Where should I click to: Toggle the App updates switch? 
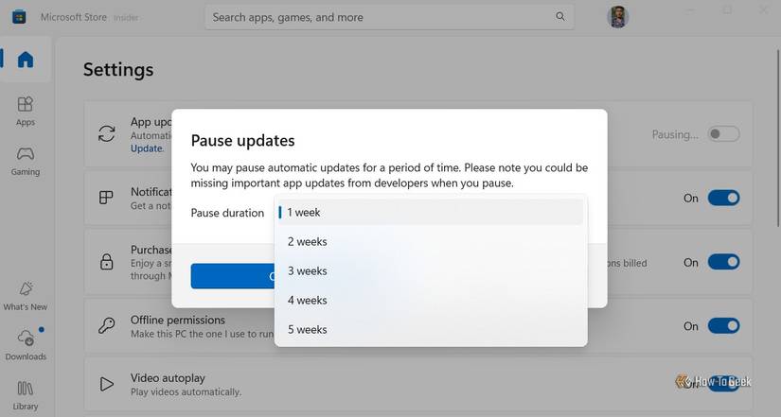[723, 134]
